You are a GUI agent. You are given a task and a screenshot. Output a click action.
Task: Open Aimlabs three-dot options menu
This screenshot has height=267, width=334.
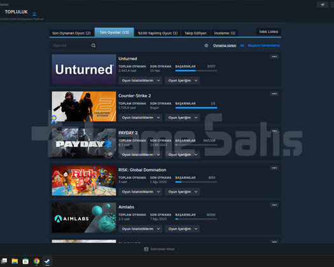[x=274, y=205]
